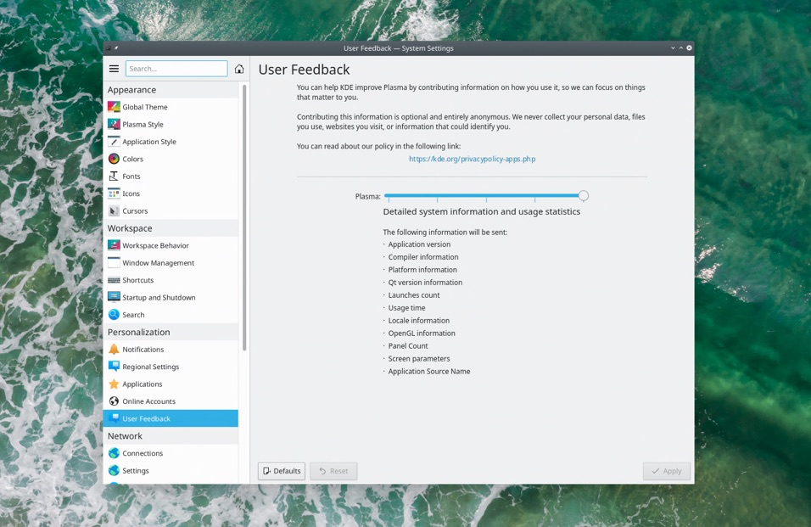Select Cursors in the sidebar
Viewport: 811px width, 527px height.
(134, 210)
